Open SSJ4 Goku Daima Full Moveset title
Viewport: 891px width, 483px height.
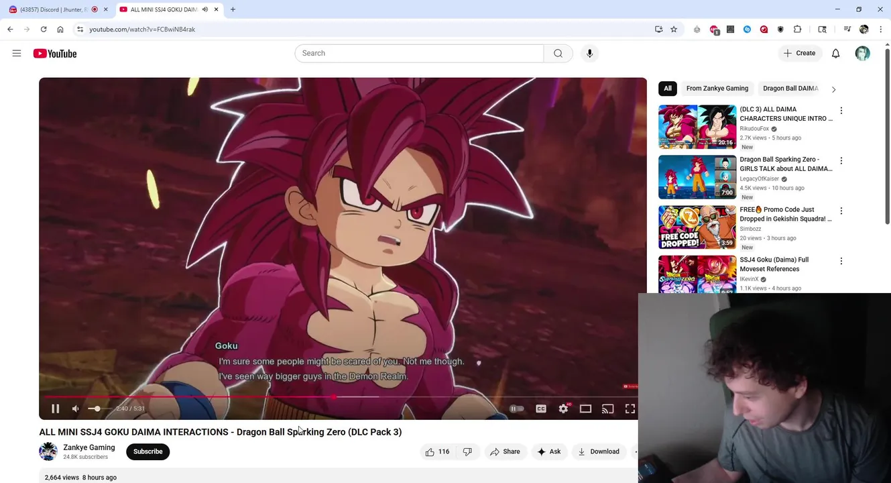(x=774, y=264)
